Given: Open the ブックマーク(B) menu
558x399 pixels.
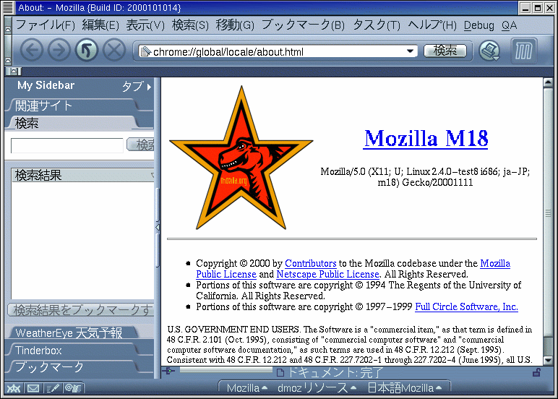Looking at the screenshot, I should 303,25.
